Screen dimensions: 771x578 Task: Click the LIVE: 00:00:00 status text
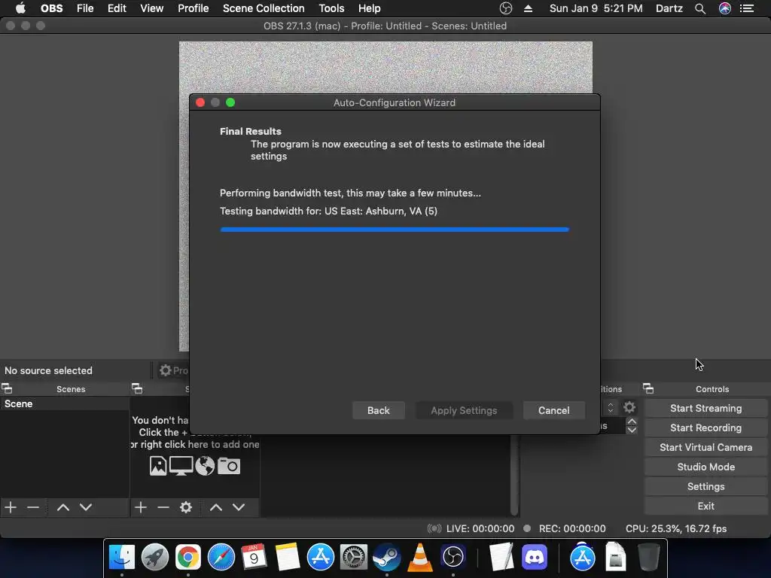(x=480, y=529)
